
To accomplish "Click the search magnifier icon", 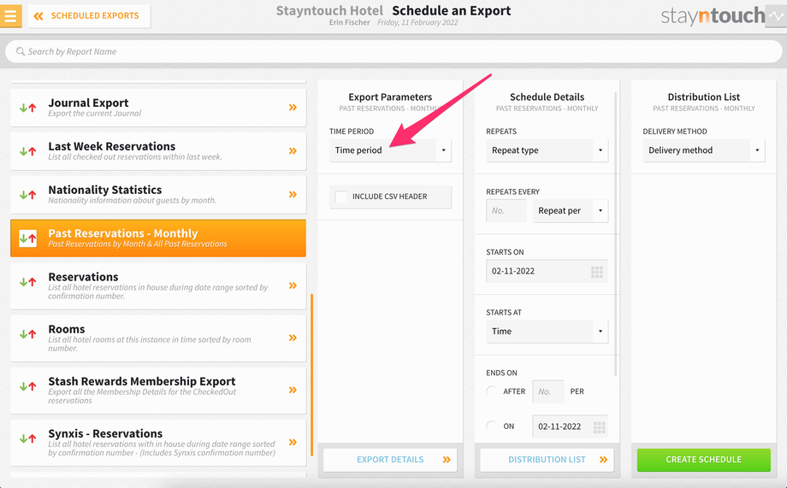I will [20, 51].
